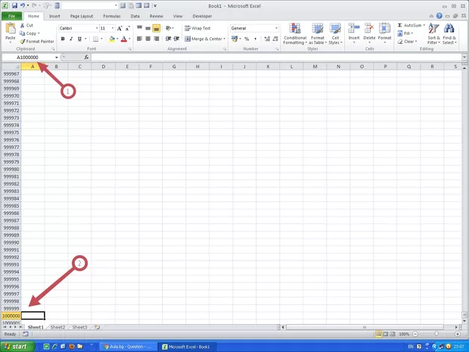Apply Percent Style icon
The height and width of the screenshot is (352, 469).
(x=247, y=39)
